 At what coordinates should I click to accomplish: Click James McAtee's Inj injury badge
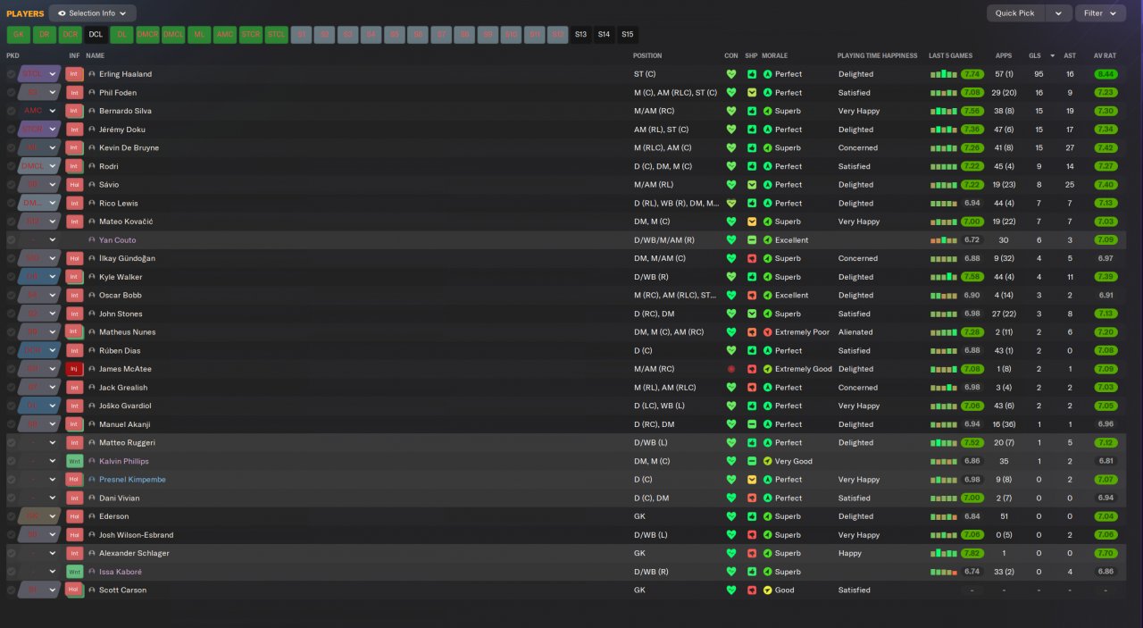tap(74, 369)
